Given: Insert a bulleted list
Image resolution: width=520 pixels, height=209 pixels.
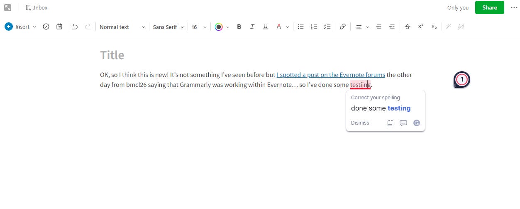Looking at the screenshot, I should point(301,27).
